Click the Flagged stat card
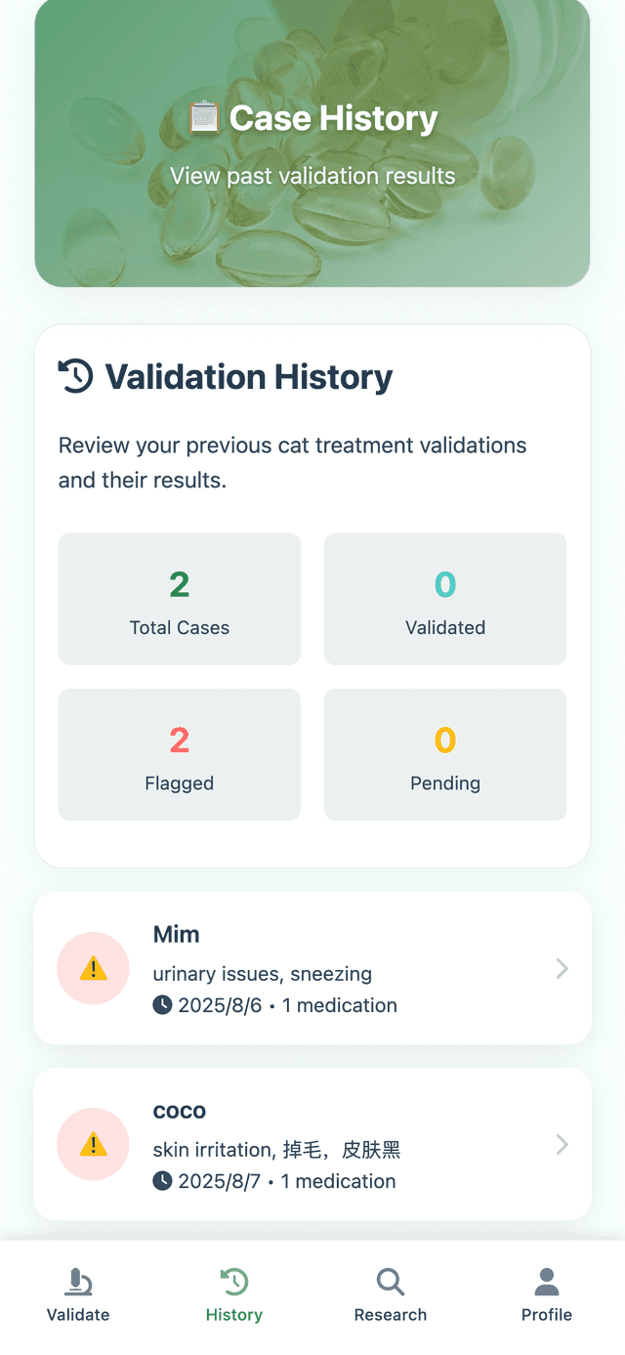Screen dimensions: 625x1355 coord(179,753)
